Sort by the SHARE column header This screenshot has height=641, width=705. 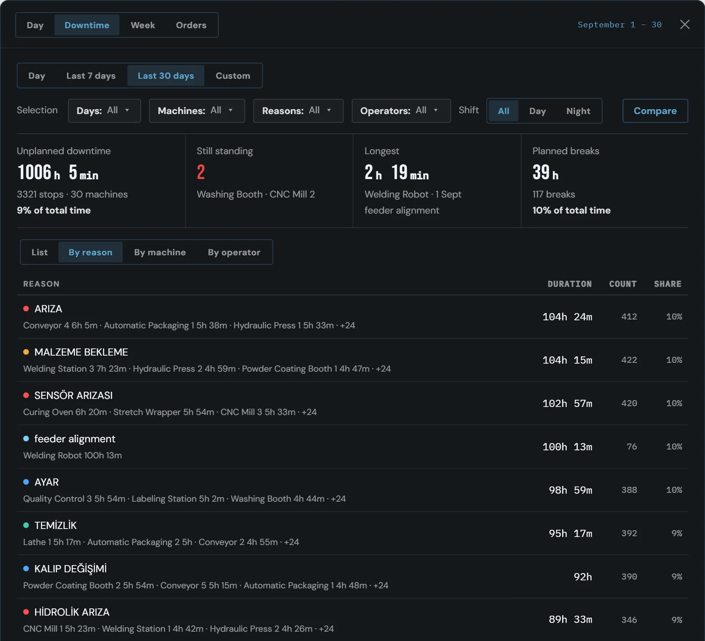tap(668, 284)
